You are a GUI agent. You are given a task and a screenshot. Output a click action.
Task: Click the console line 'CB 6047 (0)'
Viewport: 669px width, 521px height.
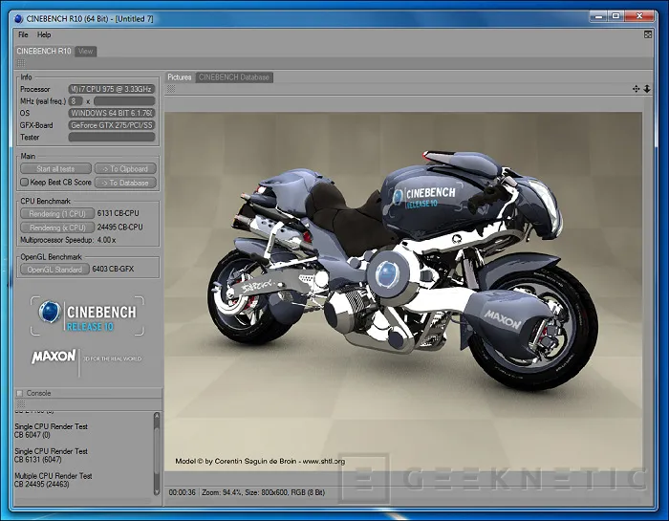[x=32, y=435]
